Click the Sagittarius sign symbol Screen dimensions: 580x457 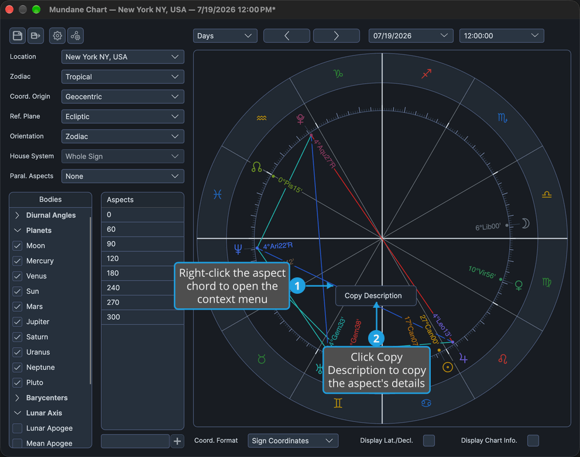click(427, 74)
